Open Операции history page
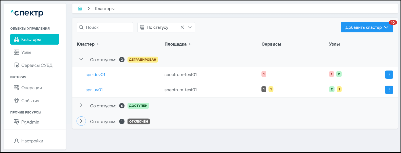The width and height of the screenshot is (401, 153). tap(31, 88)
